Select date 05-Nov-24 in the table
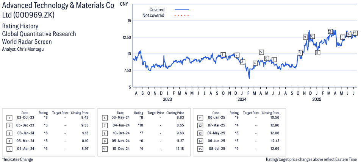361x162 pixels. click(x=121, y=141)
